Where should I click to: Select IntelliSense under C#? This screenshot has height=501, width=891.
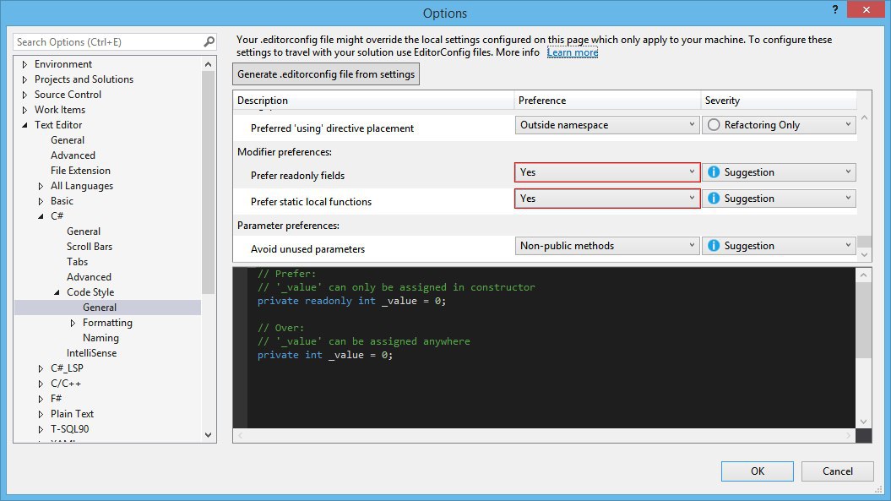pos(91,353)
